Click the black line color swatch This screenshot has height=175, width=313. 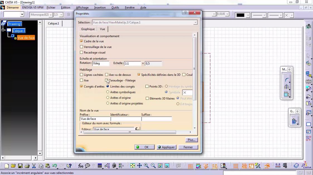tap(240, 15)
